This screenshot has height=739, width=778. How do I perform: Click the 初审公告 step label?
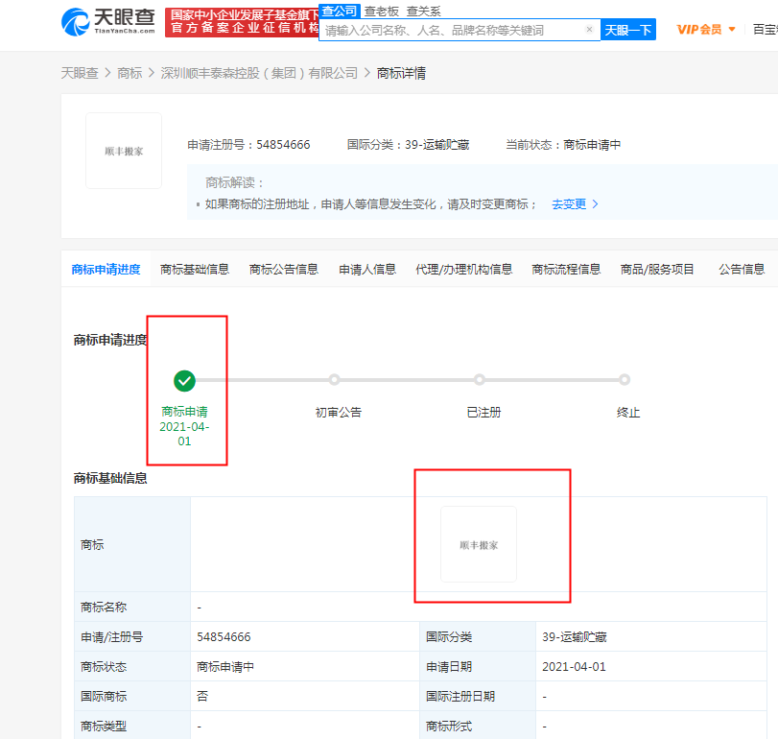pos(339,412)
